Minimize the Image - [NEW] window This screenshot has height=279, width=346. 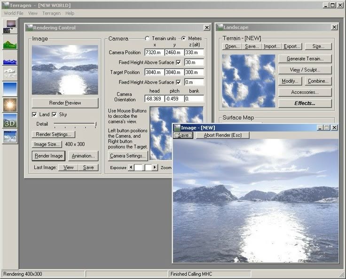(320, 127)
